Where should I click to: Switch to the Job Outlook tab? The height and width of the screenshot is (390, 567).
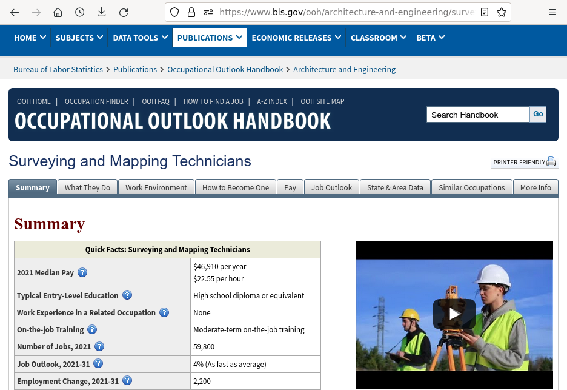331,187
